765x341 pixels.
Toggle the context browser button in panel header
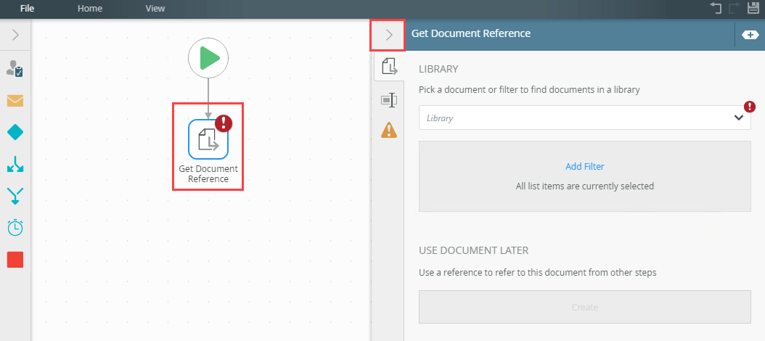(x=750, y=34)
